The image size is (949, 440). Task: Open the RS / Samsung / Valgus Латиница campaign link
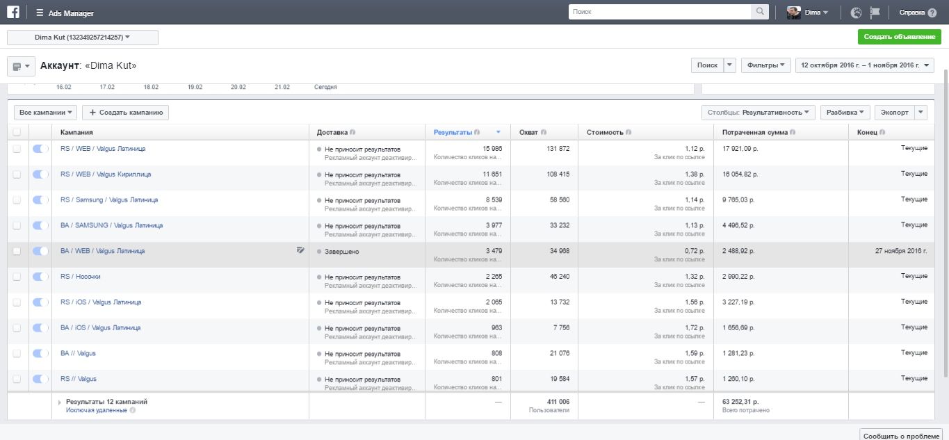point(109,200)
